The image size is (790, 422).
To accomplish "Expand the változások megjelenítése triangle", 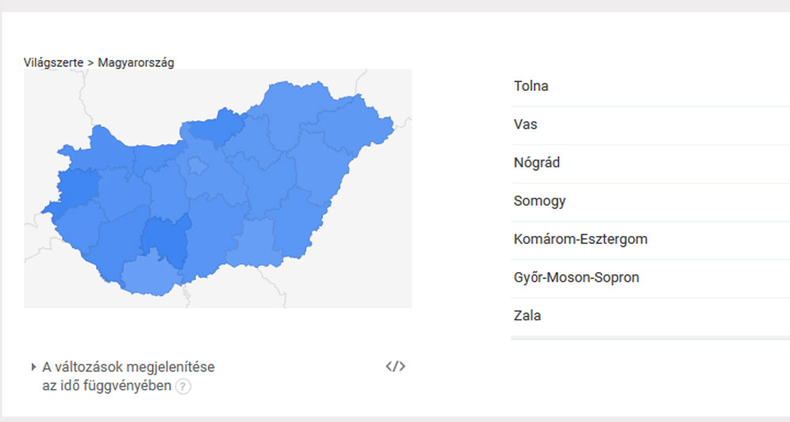I will tap(33, 367).
